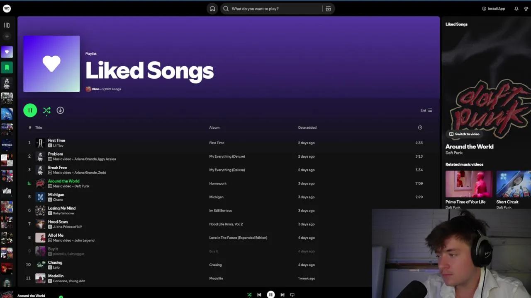
Task: Open Zedd artist link
Action: (102, 173)
